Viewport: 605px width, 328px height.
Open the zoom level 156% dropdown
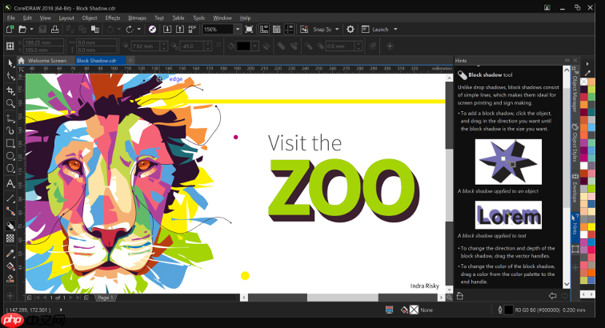[238, 30]
